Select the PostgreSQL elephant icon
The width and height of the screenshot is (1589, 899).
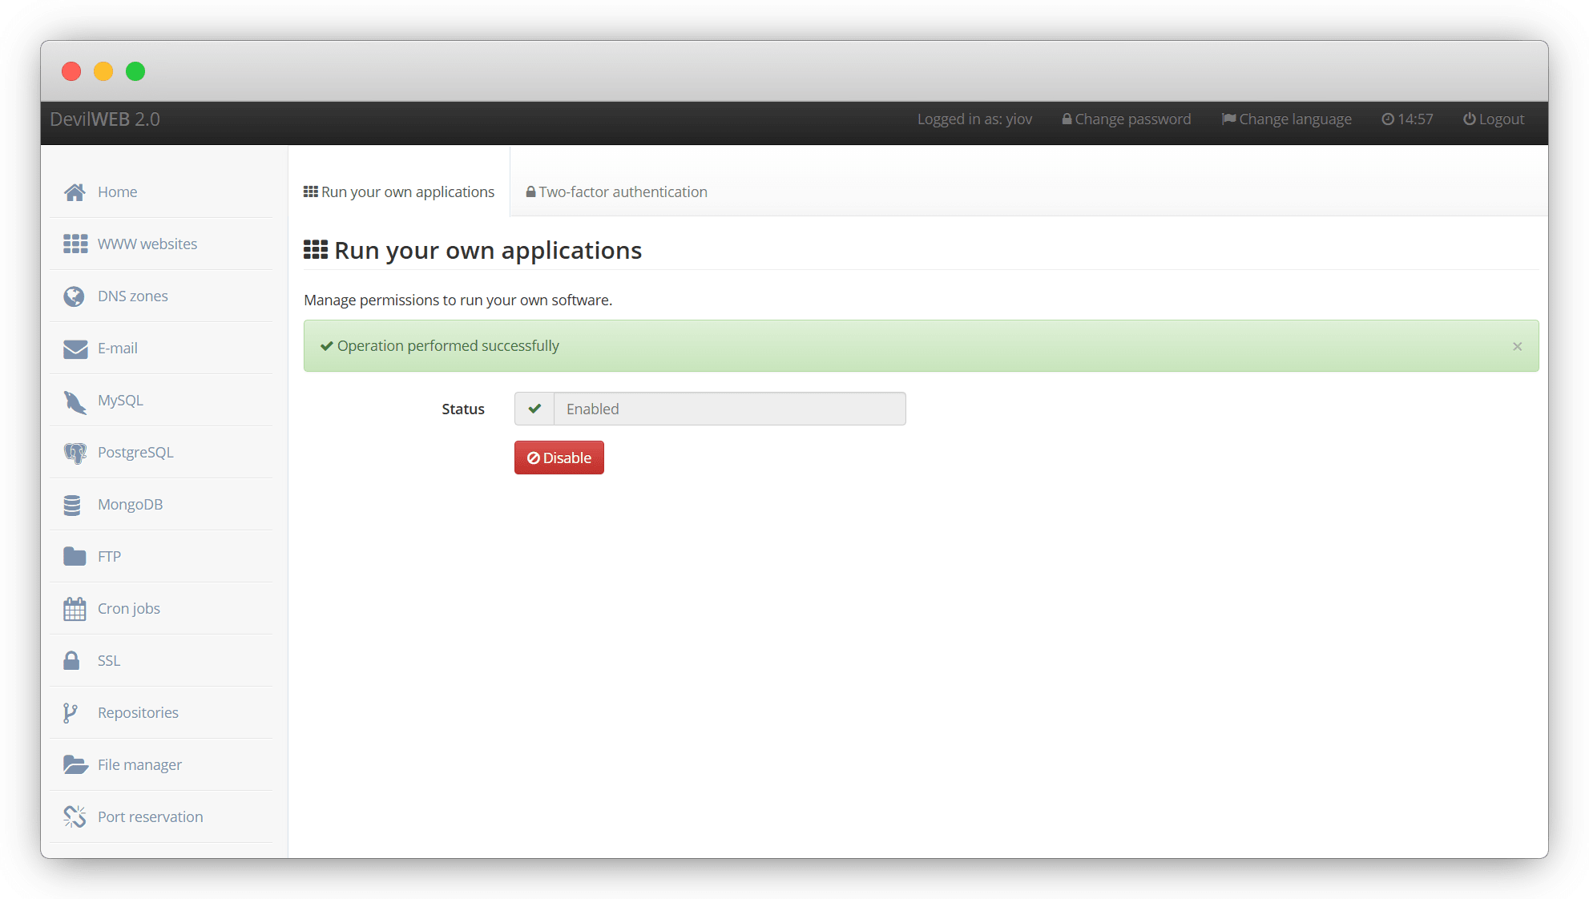point(75,454)
